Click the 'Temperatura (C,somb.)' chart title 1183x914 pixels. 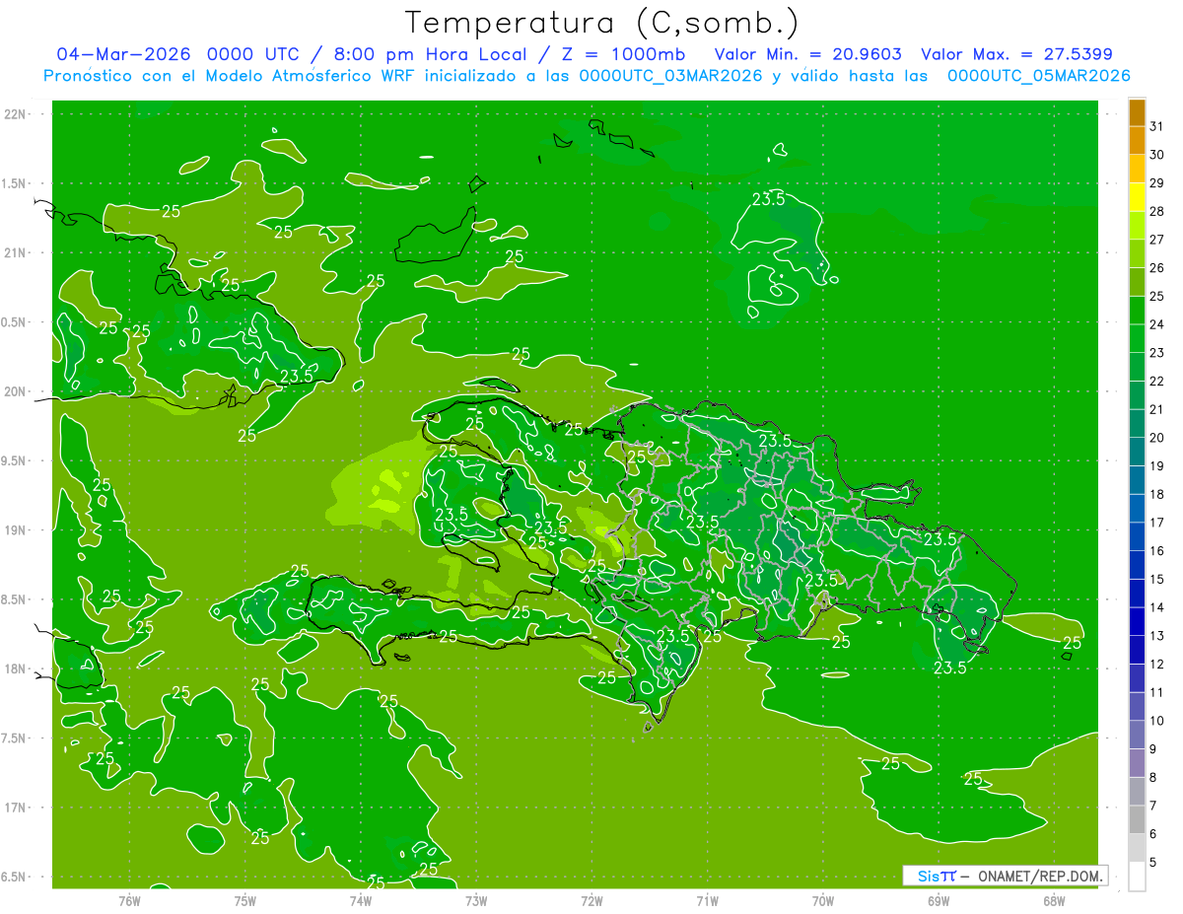[x=601, y=23]
